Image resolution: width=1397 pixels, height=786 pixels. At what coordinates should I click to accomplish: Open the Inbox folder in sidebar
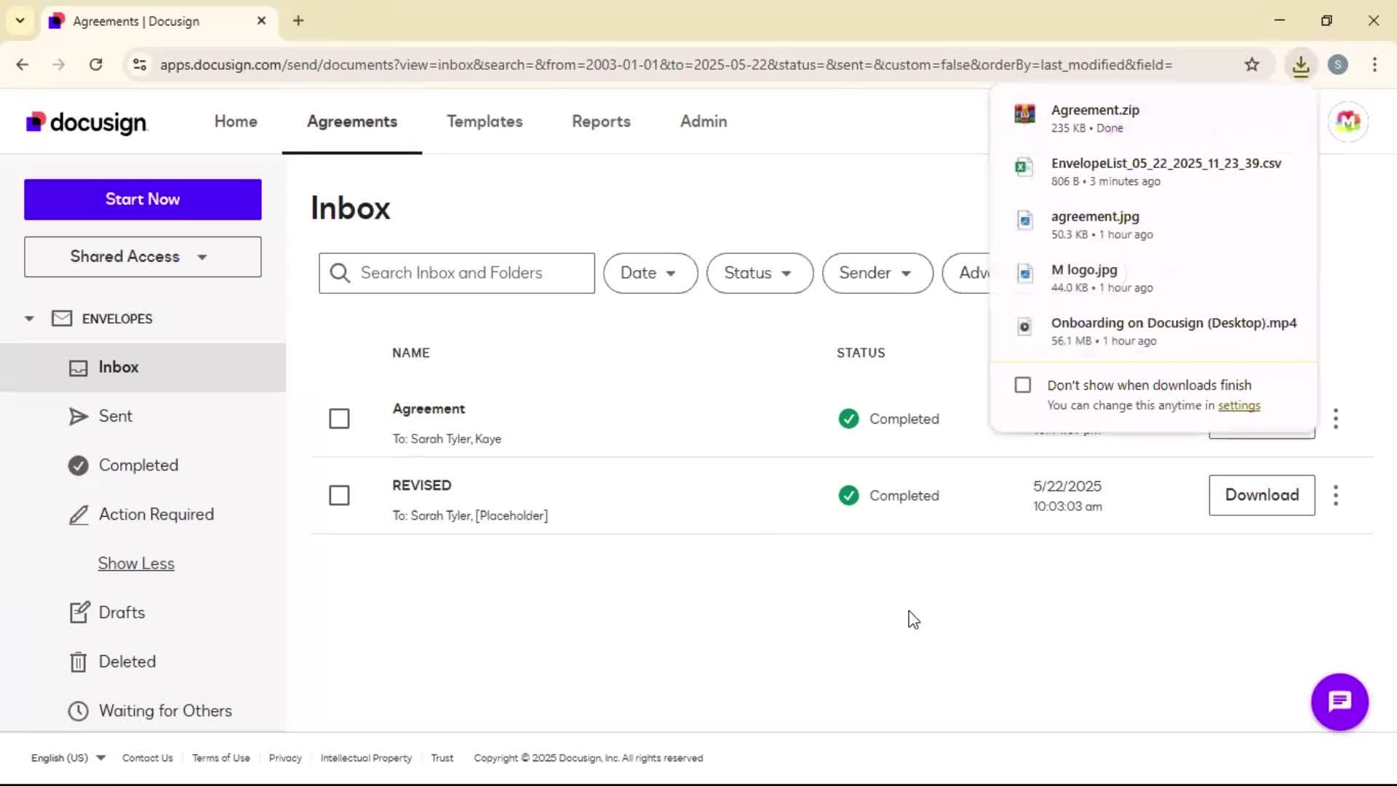coord(143,368)
